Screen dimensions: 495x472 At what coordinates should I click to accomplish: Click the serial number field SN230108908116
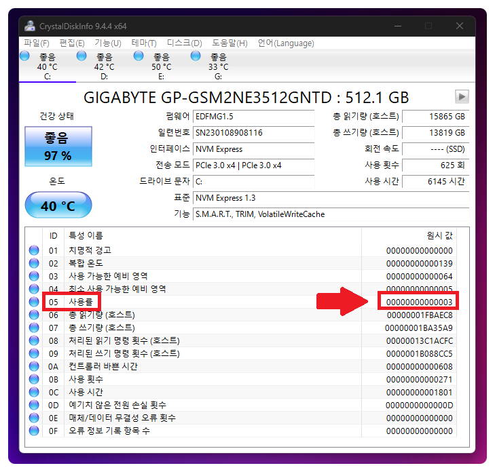point(253,133)
